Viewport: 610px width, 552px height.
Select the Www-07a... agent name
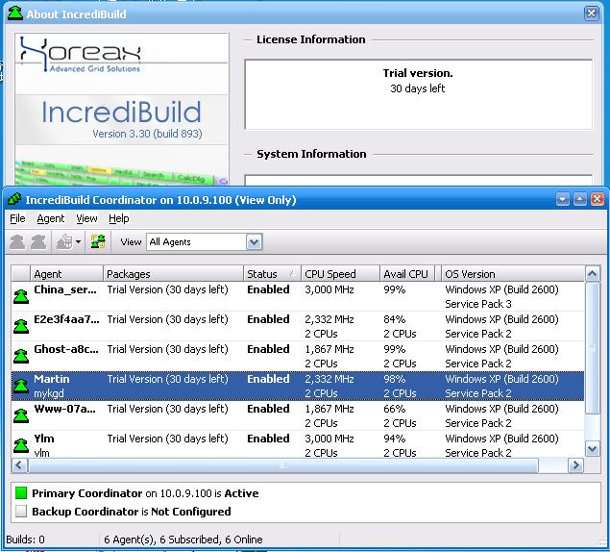[x=65, y=409]
